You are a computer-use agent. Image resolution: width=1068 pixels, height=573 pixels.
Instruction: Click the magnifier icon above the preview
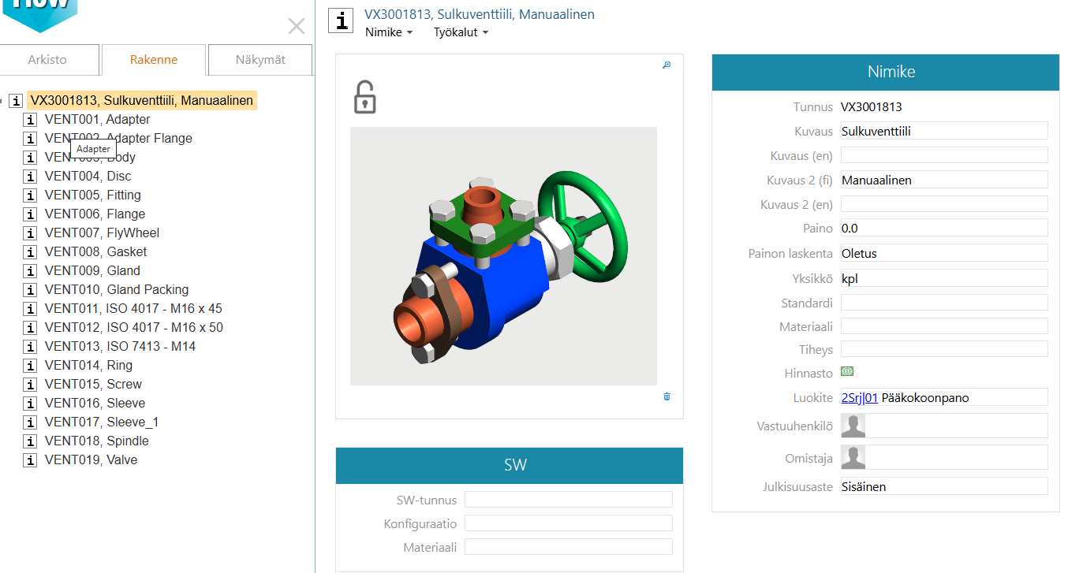(667, 65)
